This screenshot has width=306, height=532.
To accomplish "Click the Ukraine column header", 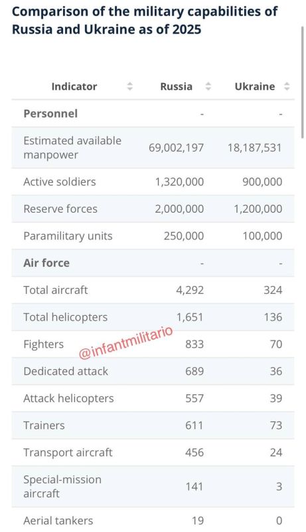I will coord(254,86).
